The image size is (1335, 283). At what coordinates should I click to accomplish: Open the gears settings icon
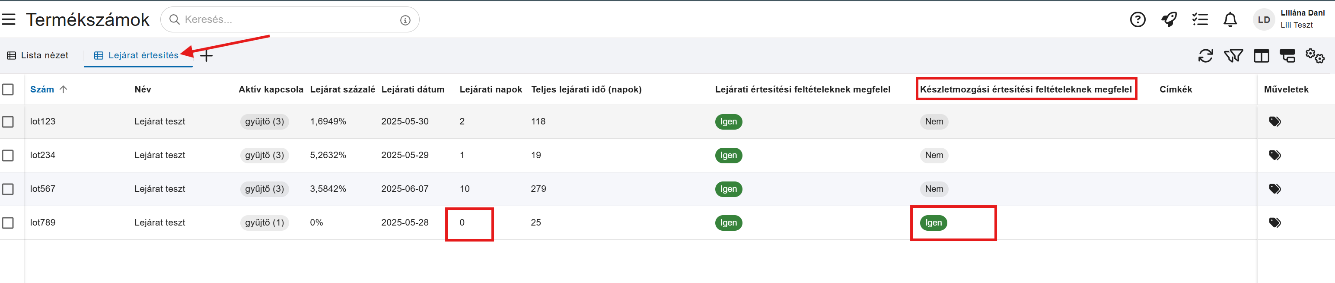tap(1315, 55)
